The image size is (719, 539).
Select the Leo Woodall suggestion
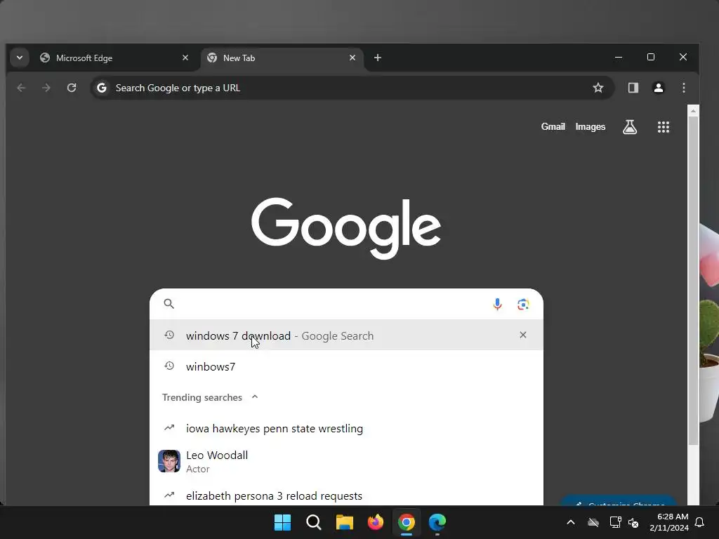[x=346, y=461]
